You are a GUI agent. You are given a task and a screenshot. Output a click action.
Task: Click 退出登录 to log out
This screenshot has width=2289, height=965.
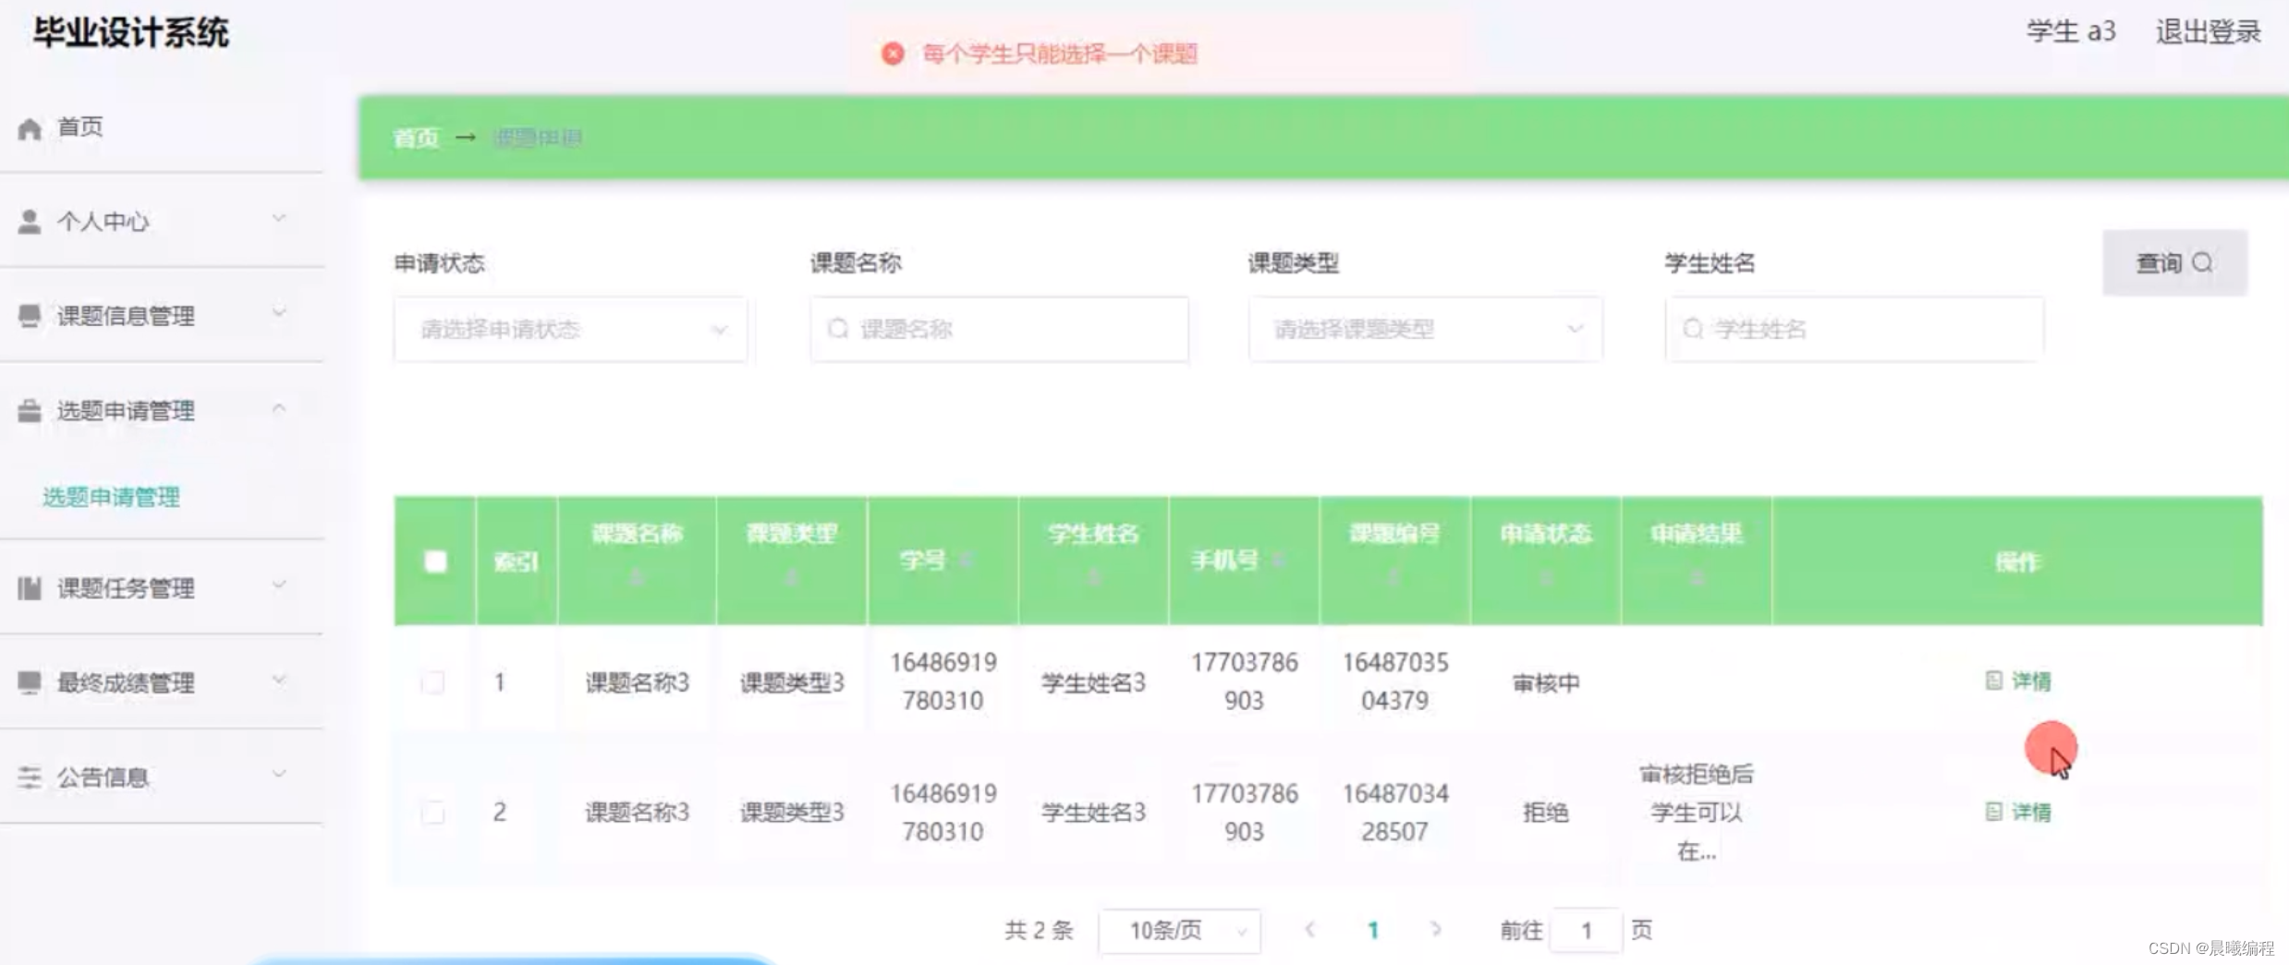point(2208,31)
